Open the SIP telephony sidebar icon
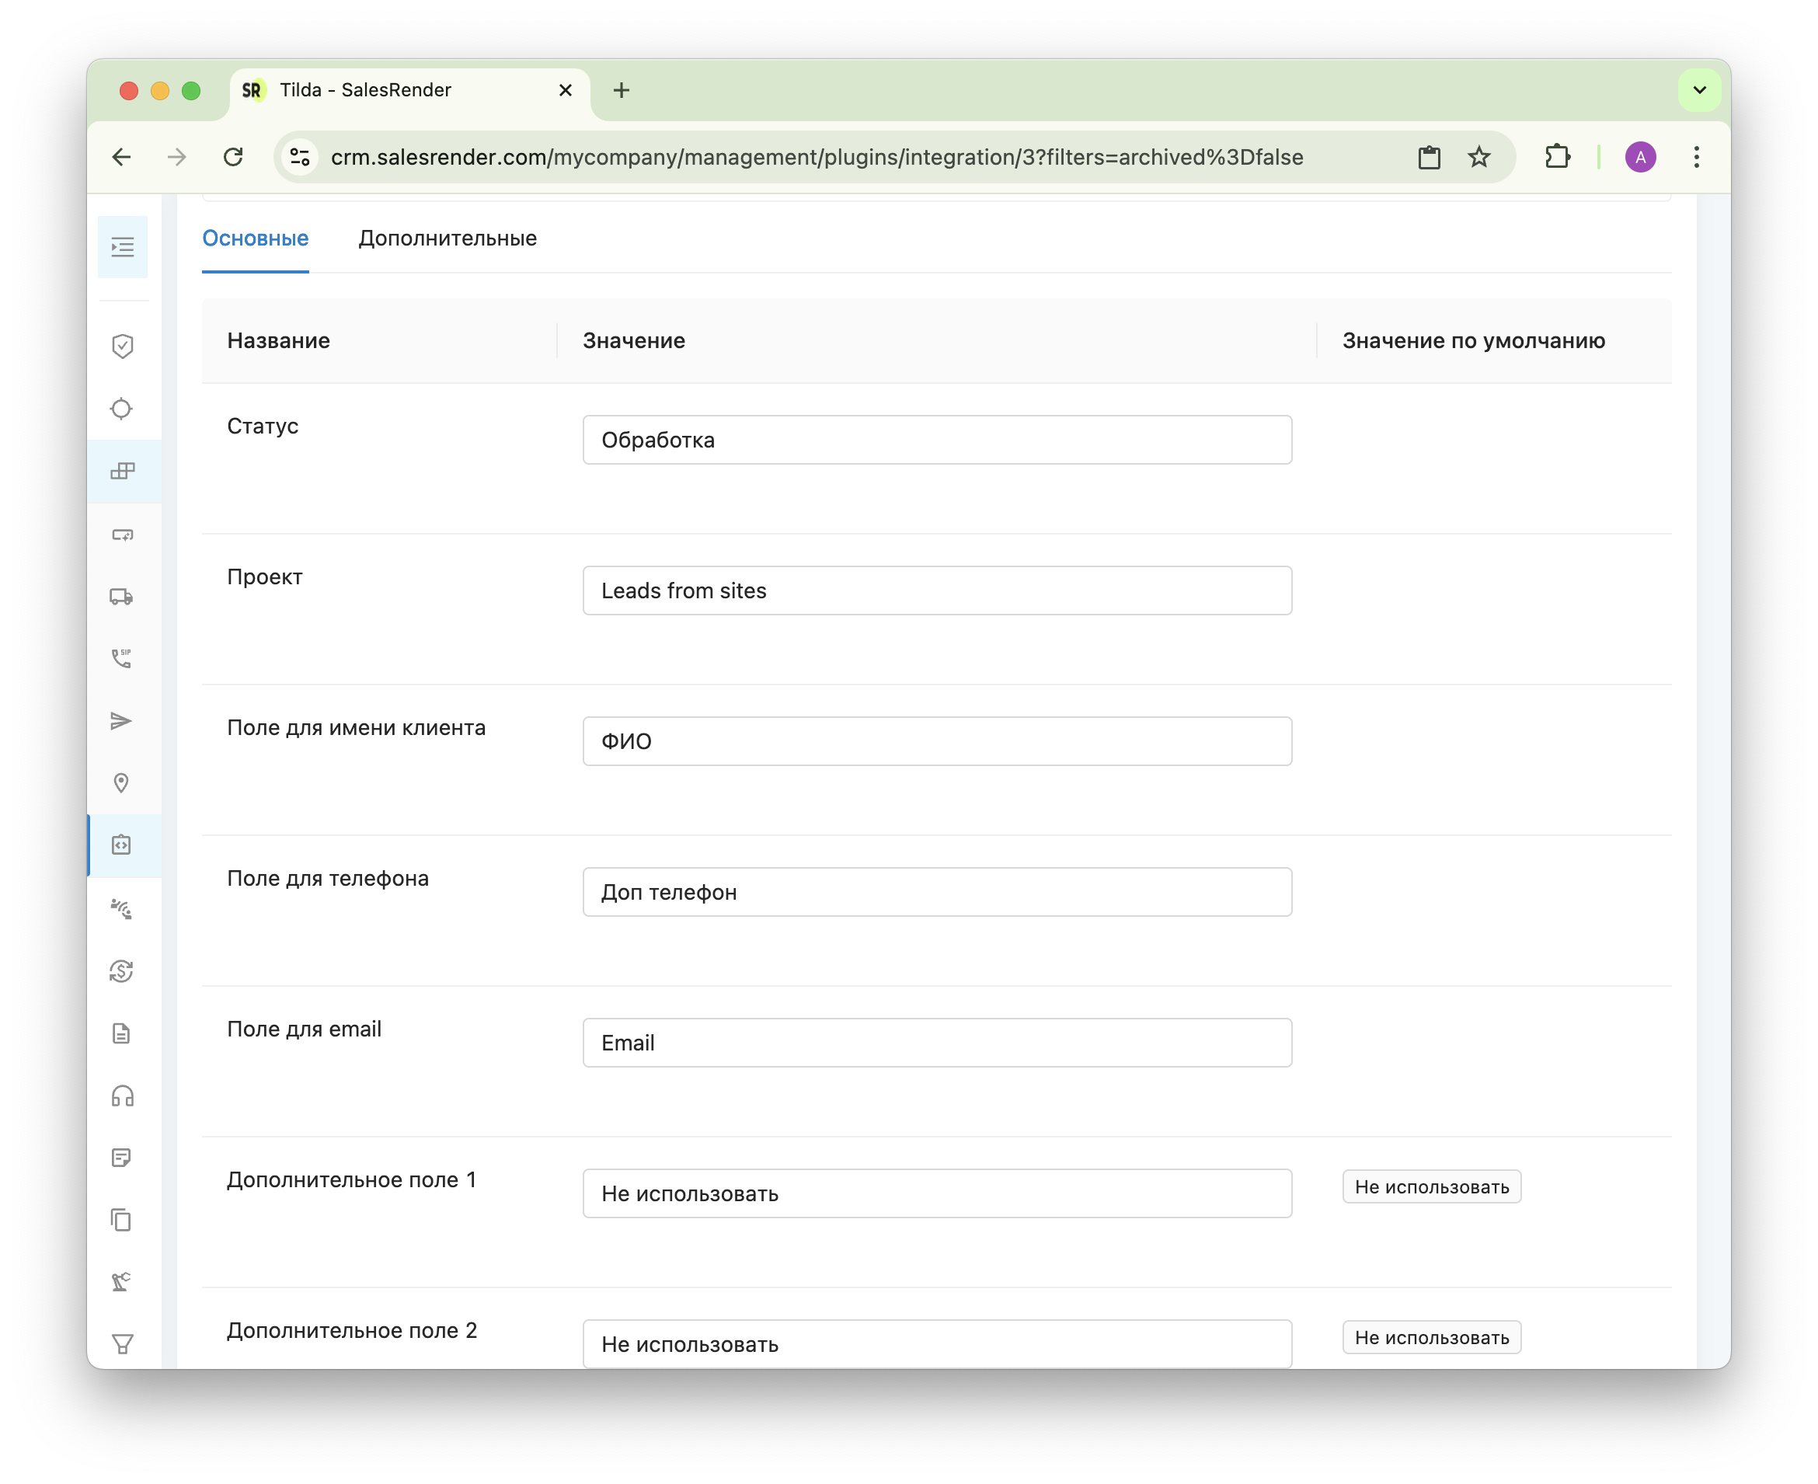Image resolution: width=1818 pixels, height=1484 pixels. [121, 658]
